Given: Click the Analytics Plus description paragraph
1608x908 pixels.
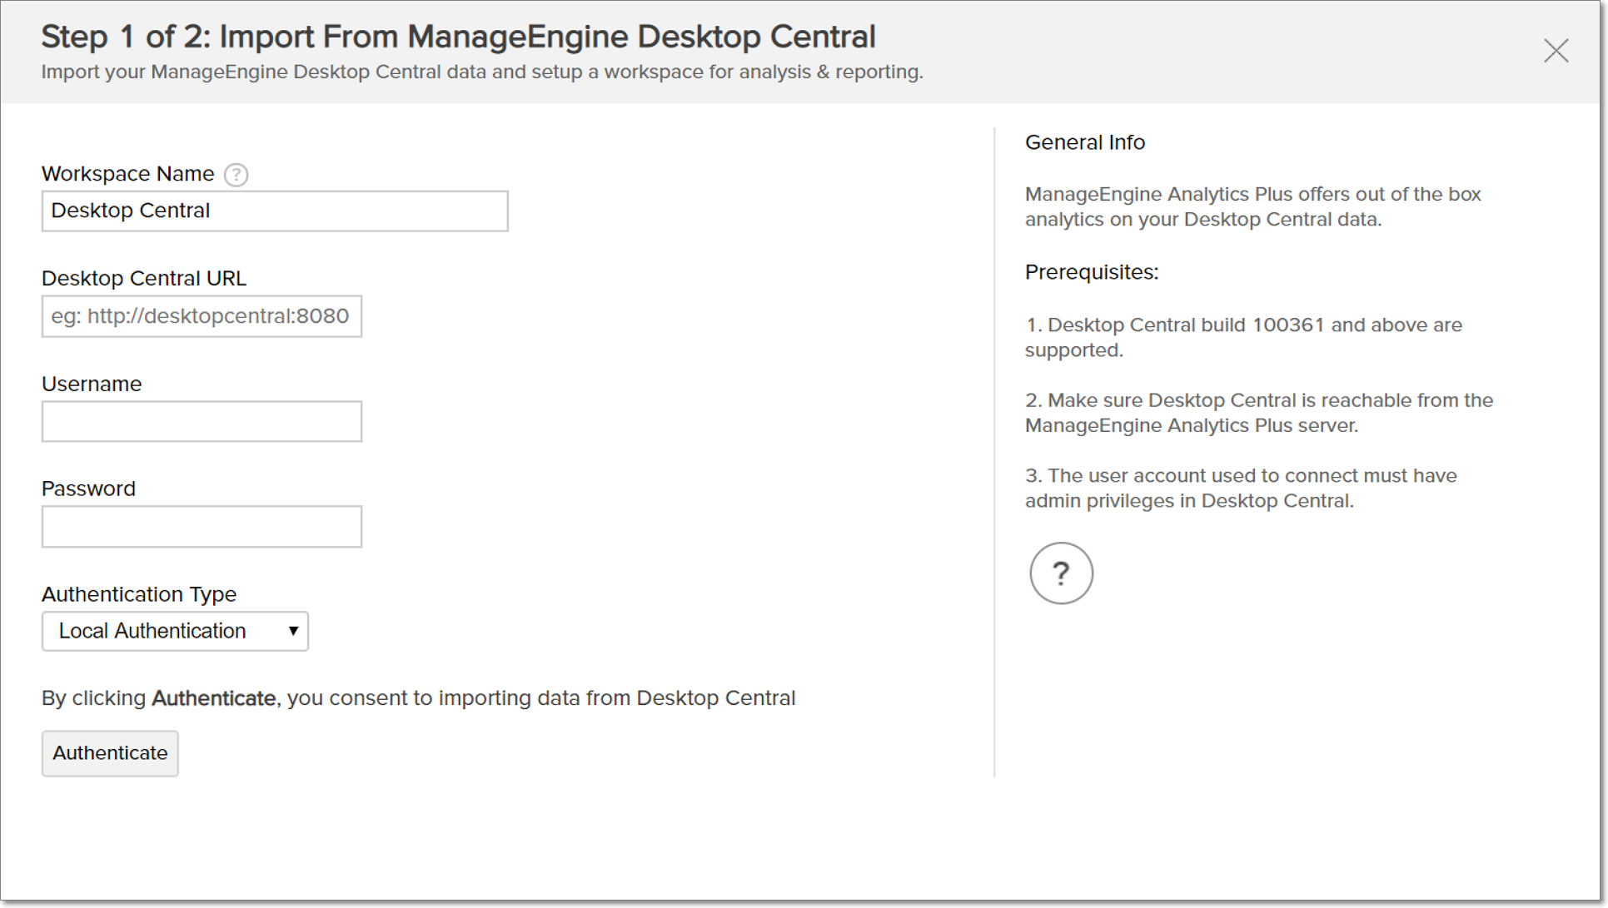Looking at the screenshot, I should [x=1253, y=206].
